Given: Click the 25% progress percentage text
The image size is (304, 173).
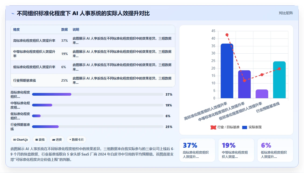Looking at the screenshot, I should 169,127.
